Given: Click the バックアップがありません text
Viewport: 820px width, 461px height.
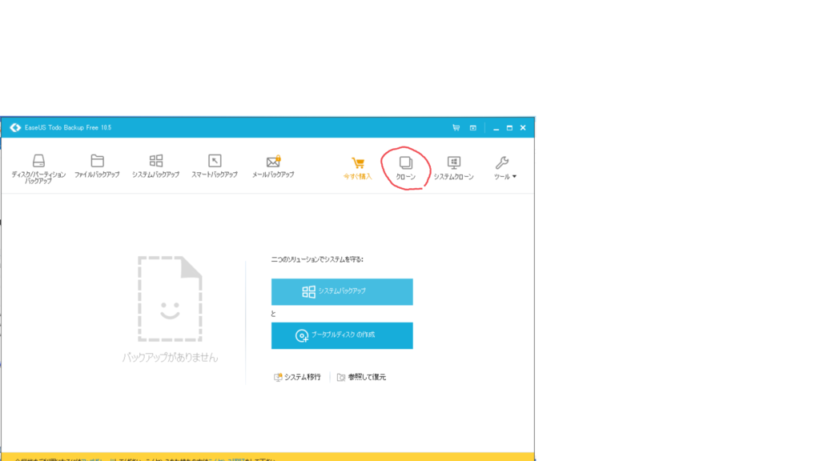Looking at the screenshot, I should (170, 358).
